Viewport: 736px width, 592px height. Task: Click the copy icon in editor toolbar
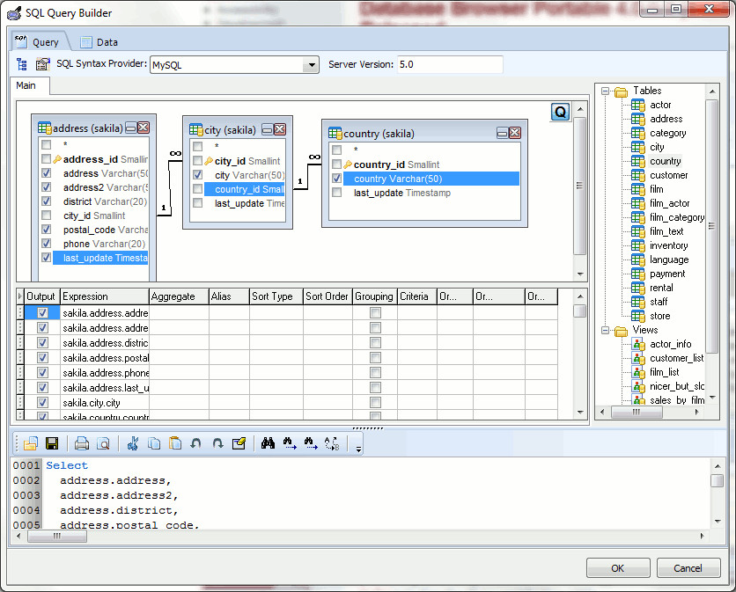click(154, 443)
